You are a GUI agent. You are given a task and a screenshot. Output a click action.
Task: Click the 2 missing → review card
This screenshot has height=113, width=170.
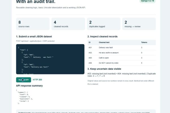coord(139,24)
